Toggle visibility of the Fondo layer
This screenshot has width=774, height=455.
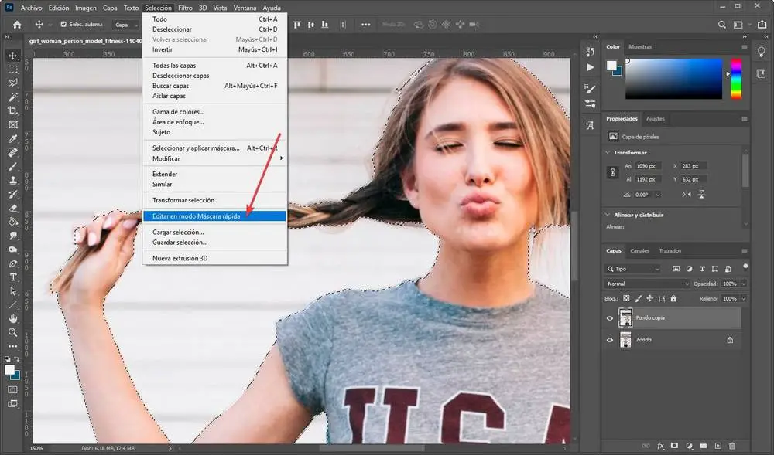point(610,340)
